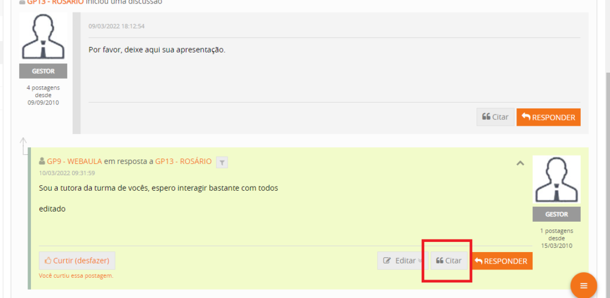Click RESPONDER on the reply post
The image size is (610, 298).
(502, 261)
